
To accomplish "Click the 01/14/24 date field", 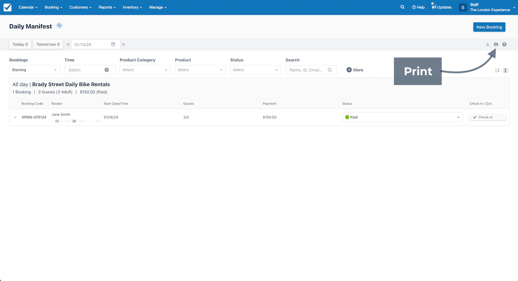I will pyautogui.click(x=96, y=44).
